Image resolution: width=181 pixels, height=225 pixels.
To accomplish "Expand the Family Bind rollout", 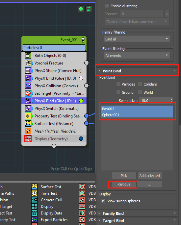I will pos(99,213).
